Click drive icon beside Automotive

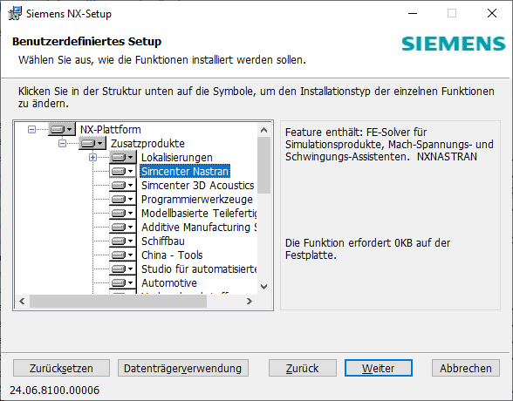pyautogui.click(x=123, y=282)
